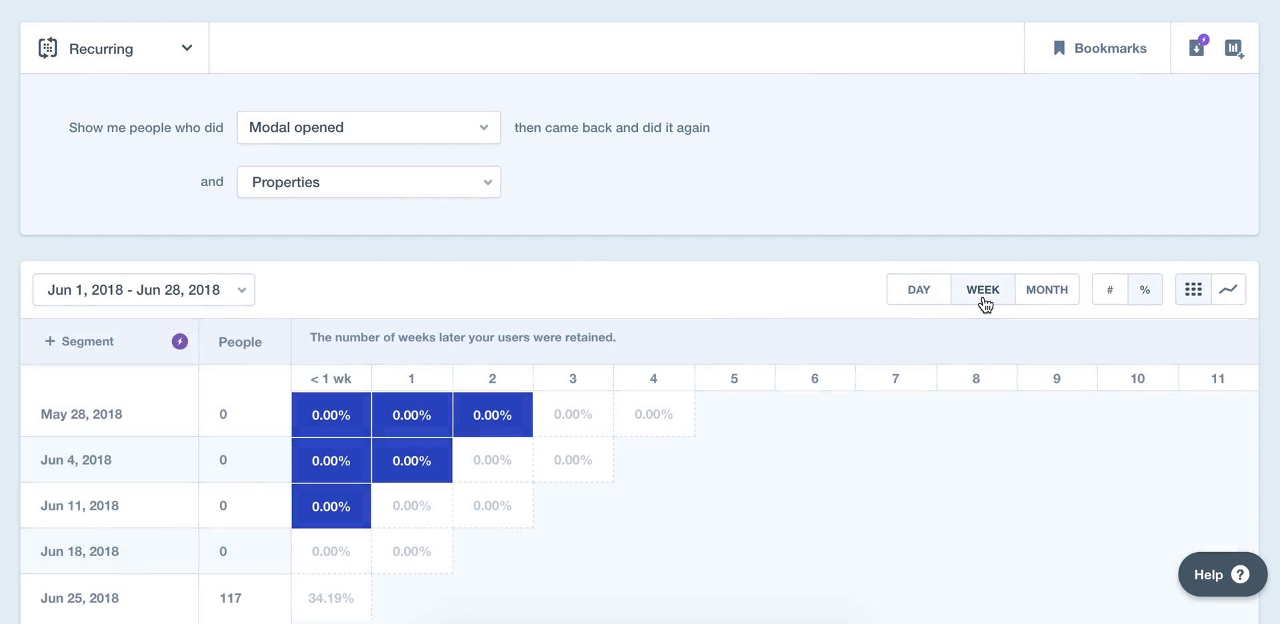Click the purple lightning badge by Segment
1280x624 pixels.
pos(180,341)
